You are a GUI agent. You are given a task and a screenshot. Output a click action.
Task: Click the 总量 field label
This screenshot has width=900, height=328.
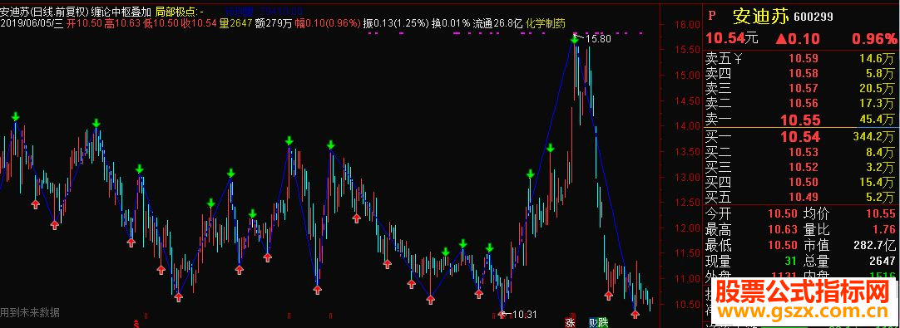pos(816,262)
